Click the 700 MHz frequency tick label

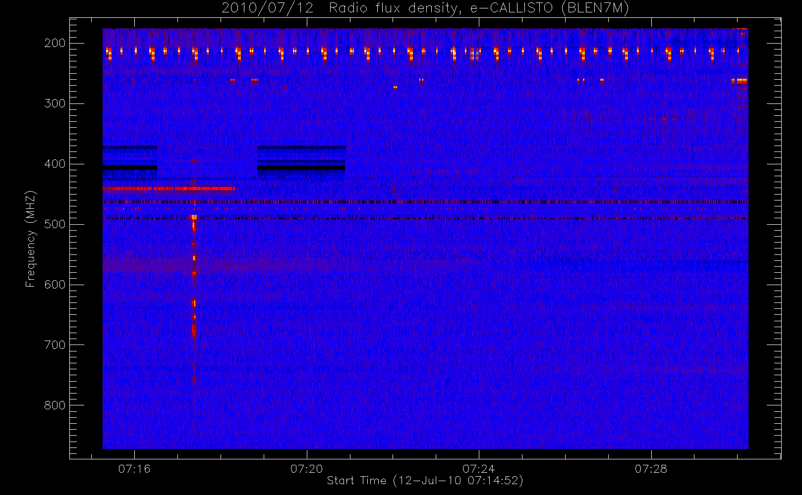pyautogui.click(x=55, y=345)
